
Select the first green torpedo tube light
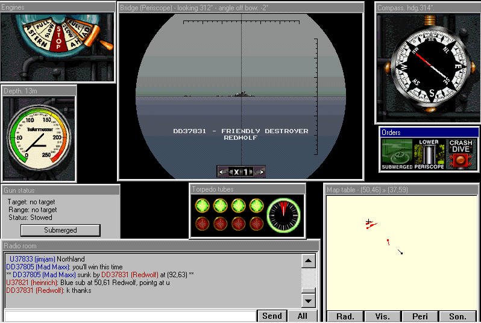(202, 205)
